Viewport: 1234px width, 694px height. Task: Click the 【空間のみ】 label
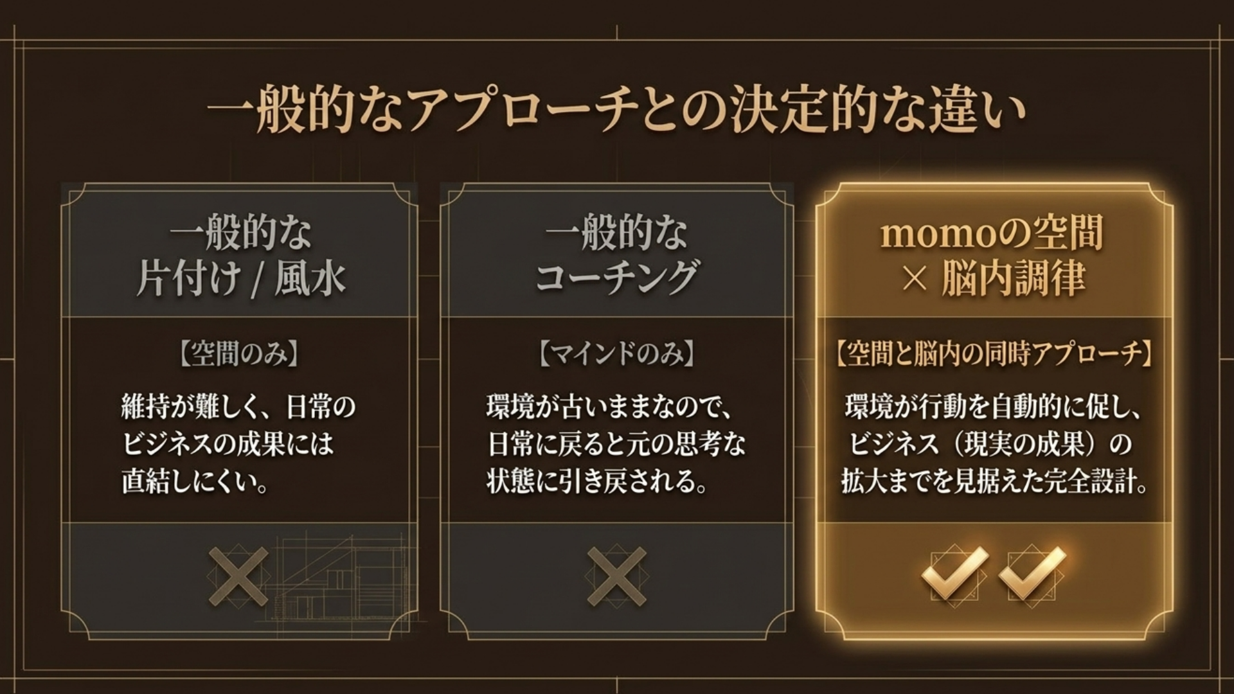(239, 354)
